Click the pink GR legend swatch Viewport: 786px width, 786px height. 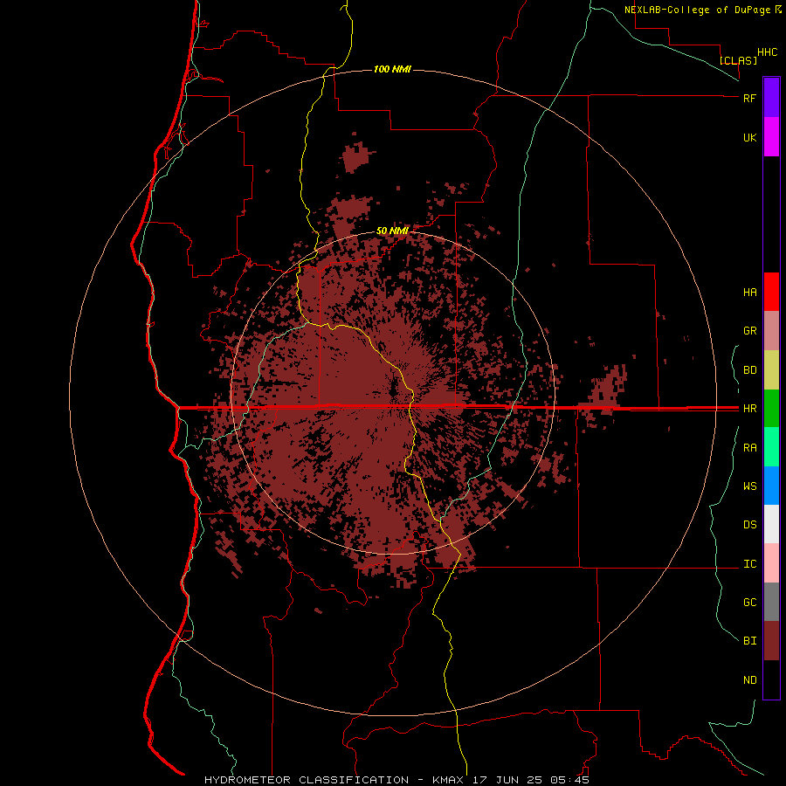tap(771, 331)
